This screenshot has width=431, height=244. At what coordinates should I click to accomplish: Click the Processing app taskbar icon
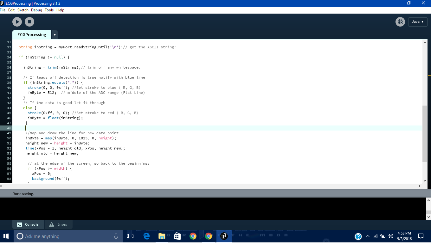click(x=224, y=236)
